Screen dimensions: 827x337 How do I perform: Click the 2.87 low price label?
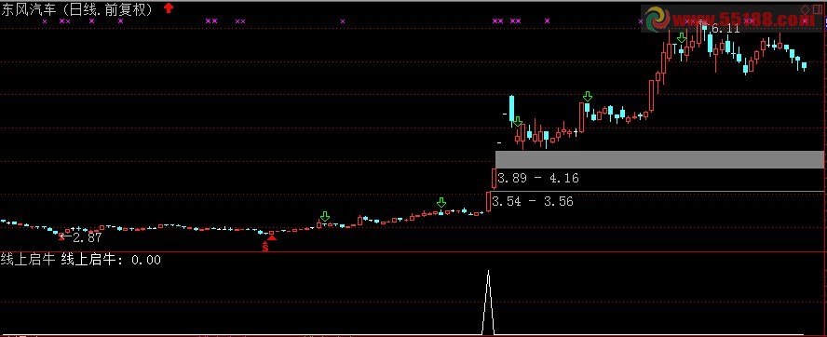click(x=87, y=237)
